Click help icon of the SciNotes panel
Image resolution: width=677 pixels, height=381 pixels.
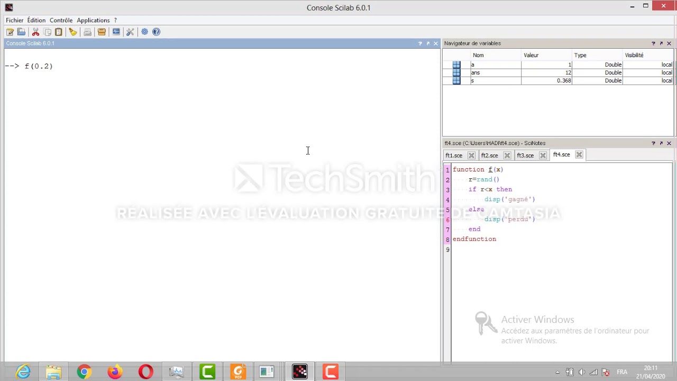(x=653, y=143)
